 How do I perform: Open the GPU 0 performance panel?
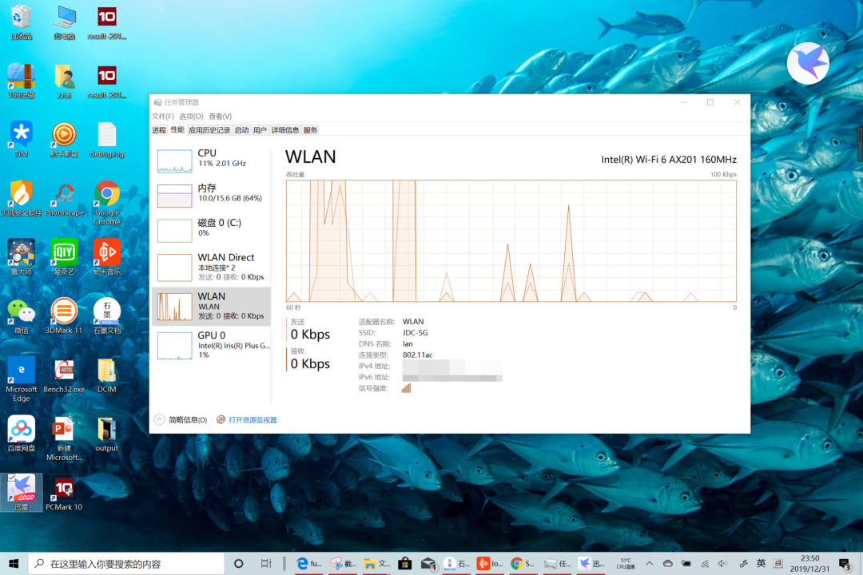pos(212,345)
